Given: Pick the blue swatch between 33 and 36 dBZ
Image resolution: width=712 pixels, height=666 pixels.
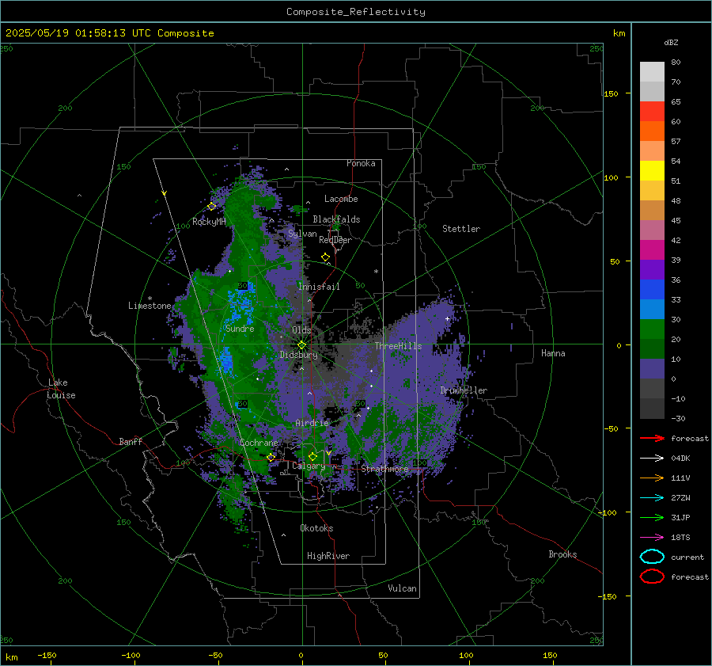Looking at the screenshot, I should coord(652,289).
